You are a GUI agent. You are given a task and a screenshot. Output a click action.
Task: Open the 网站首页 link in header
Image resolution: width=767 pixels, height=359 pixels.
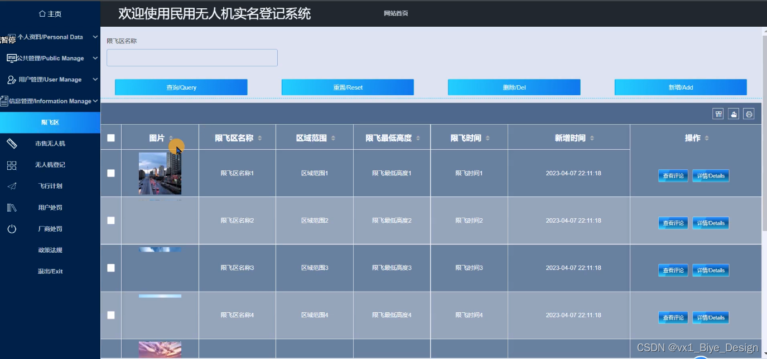396,13
